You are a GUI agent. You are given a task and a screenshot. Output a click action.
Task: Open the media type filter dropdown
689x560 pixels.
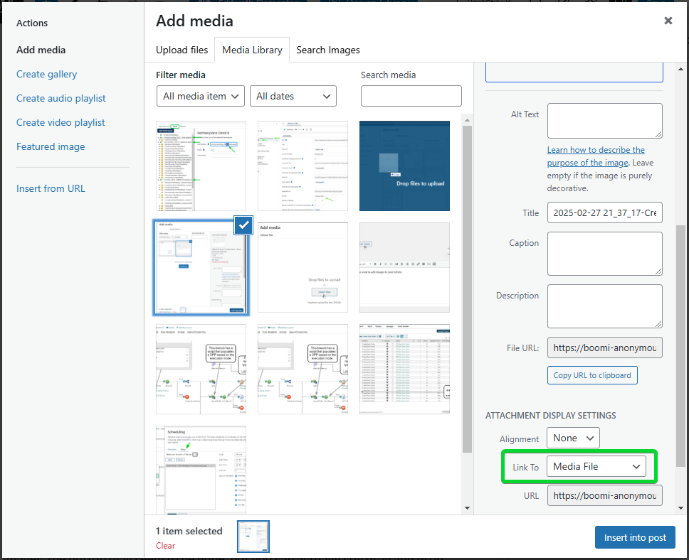pyautogui.click(x=200, y=96)
